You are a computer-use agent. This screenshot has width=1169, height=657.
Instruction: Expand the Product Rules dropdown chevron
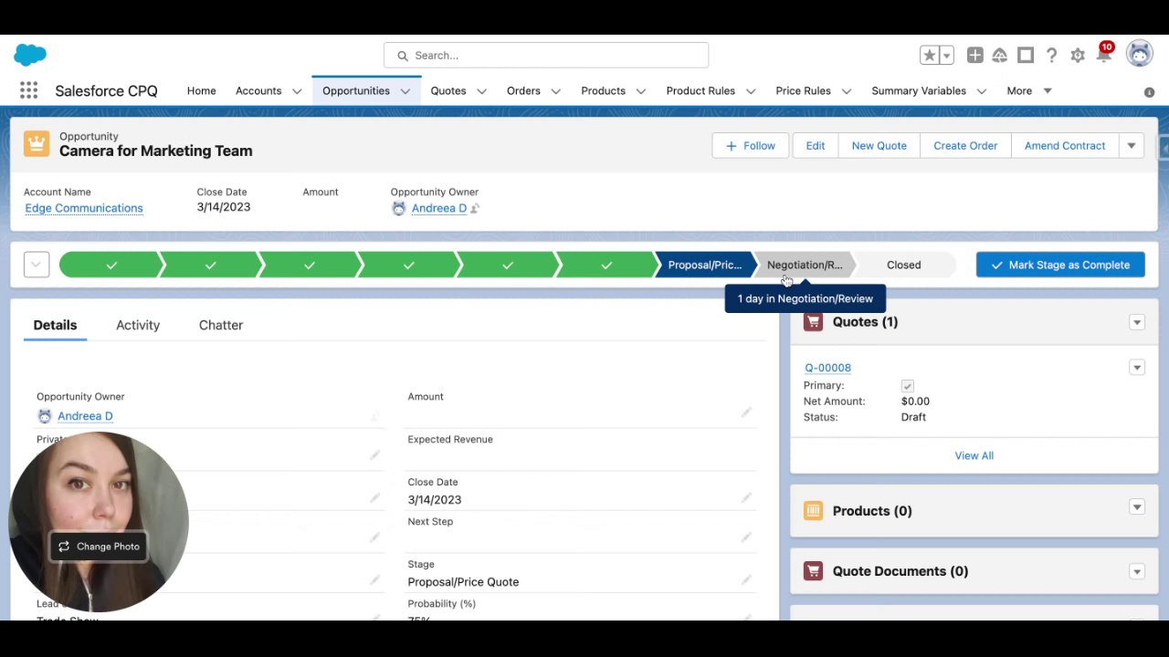(x=751, y=91)
